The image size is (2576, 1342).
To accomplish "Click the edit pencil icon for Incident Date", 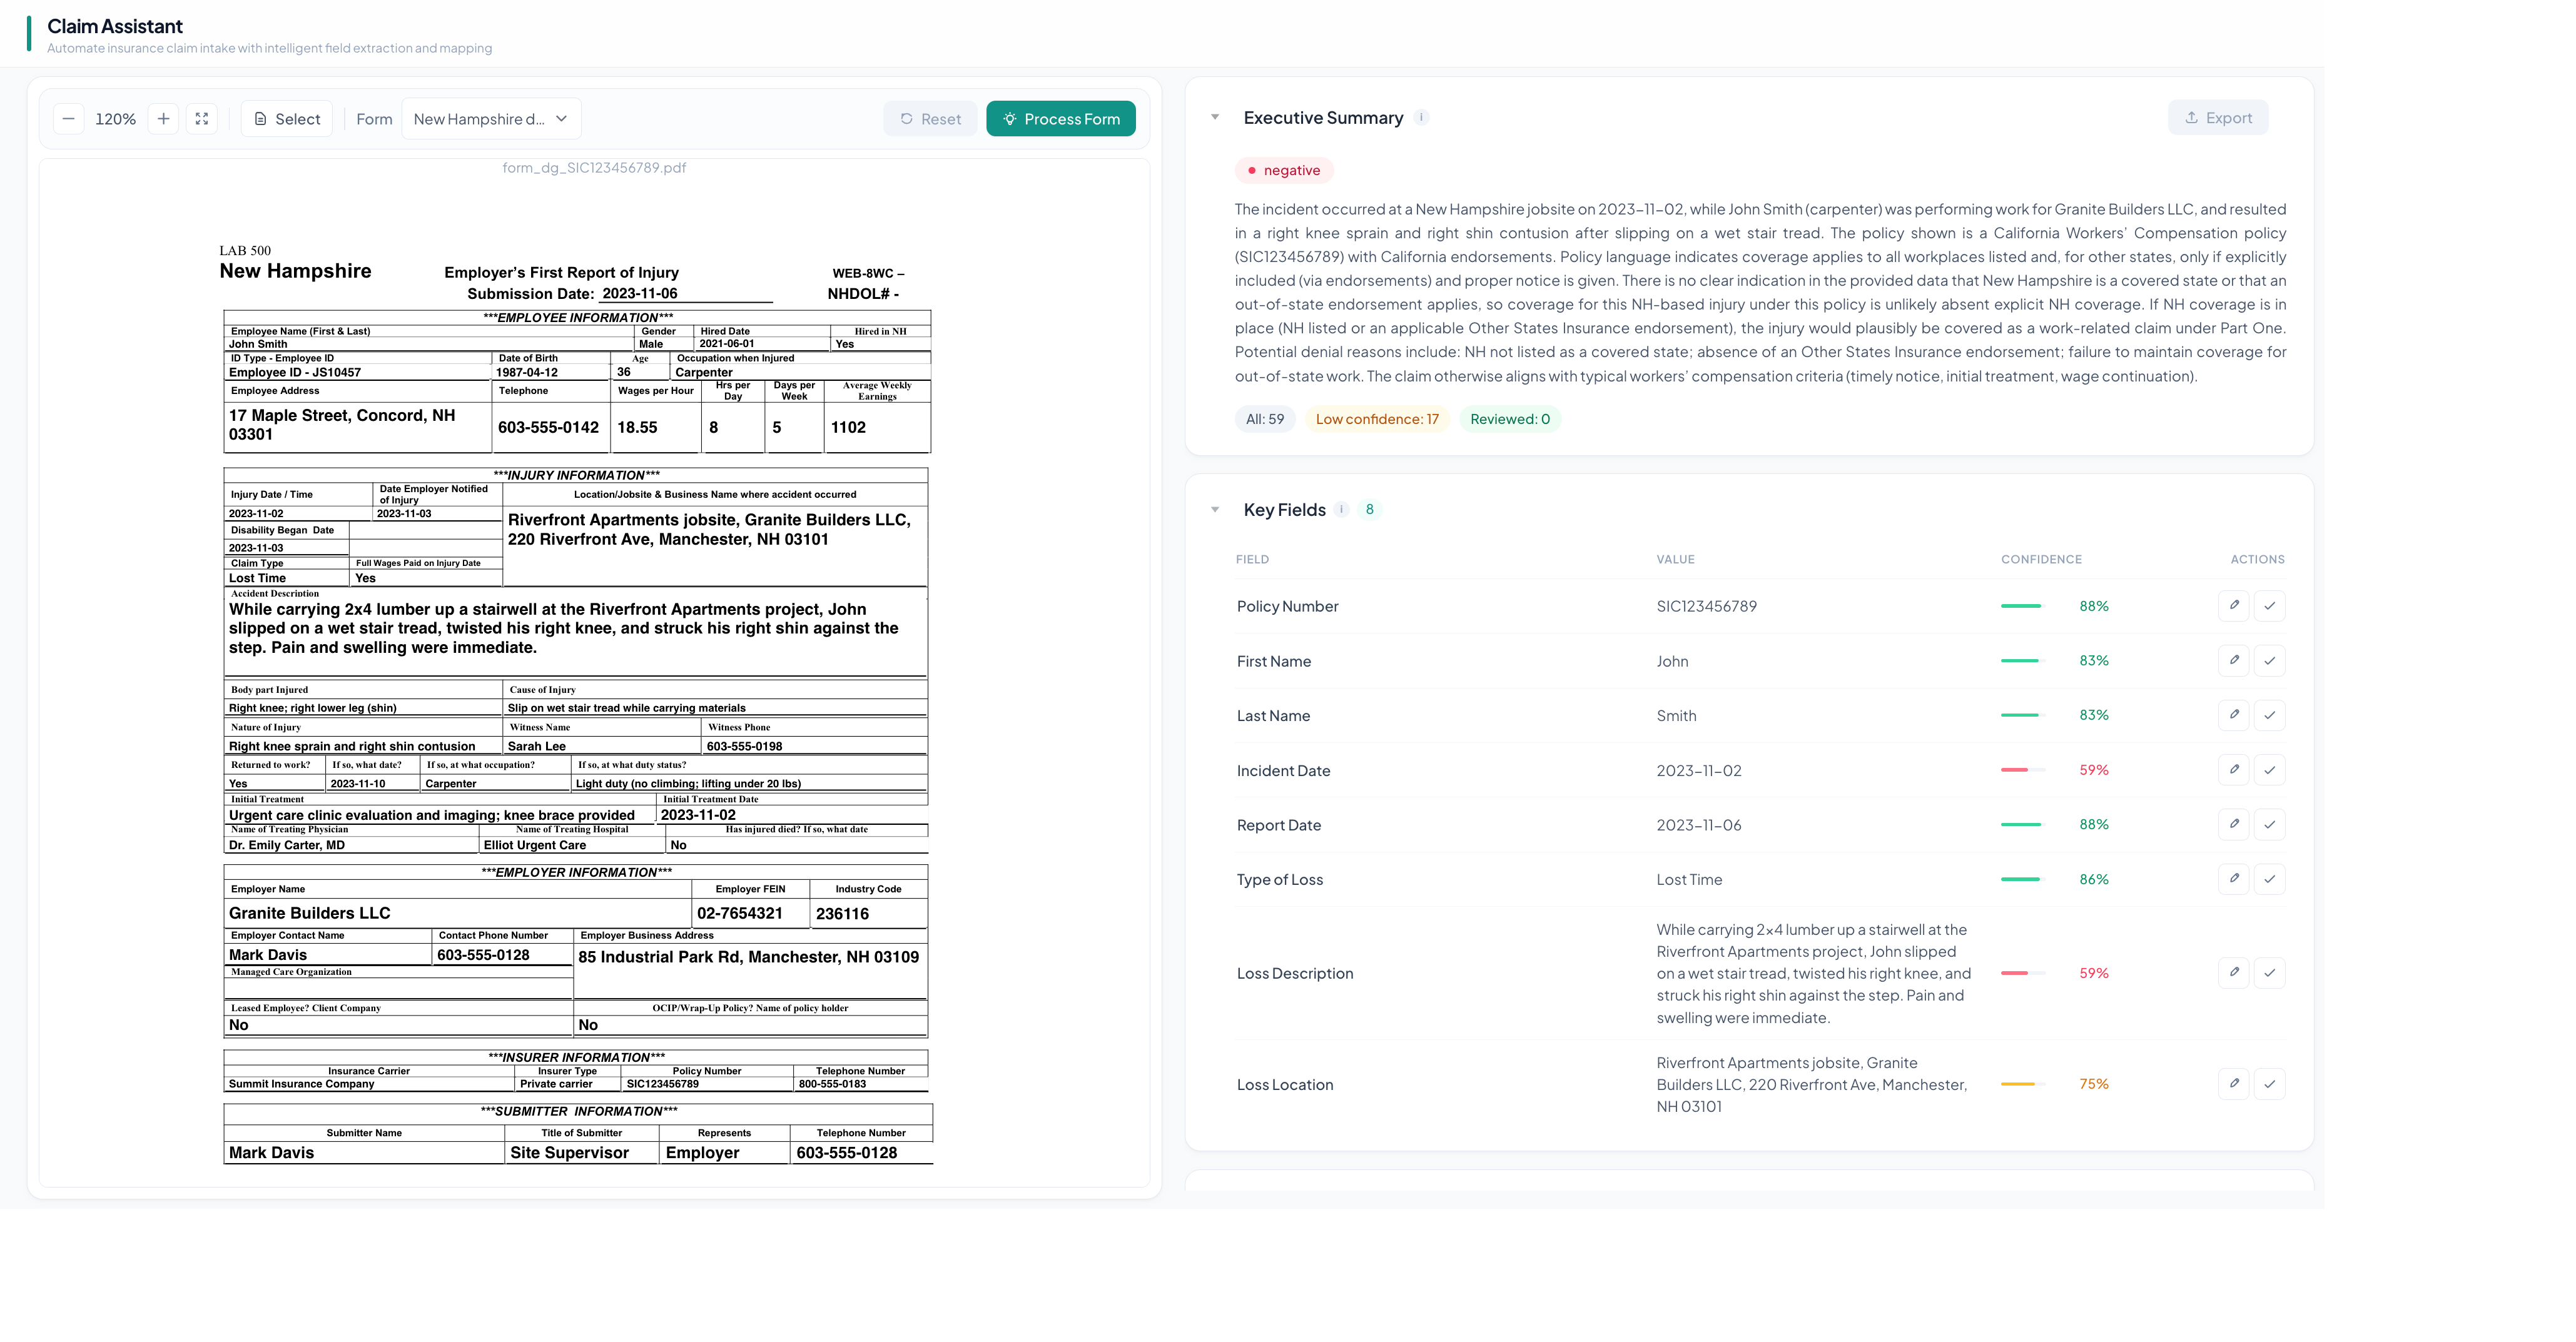I will [x=2233, y=769].
